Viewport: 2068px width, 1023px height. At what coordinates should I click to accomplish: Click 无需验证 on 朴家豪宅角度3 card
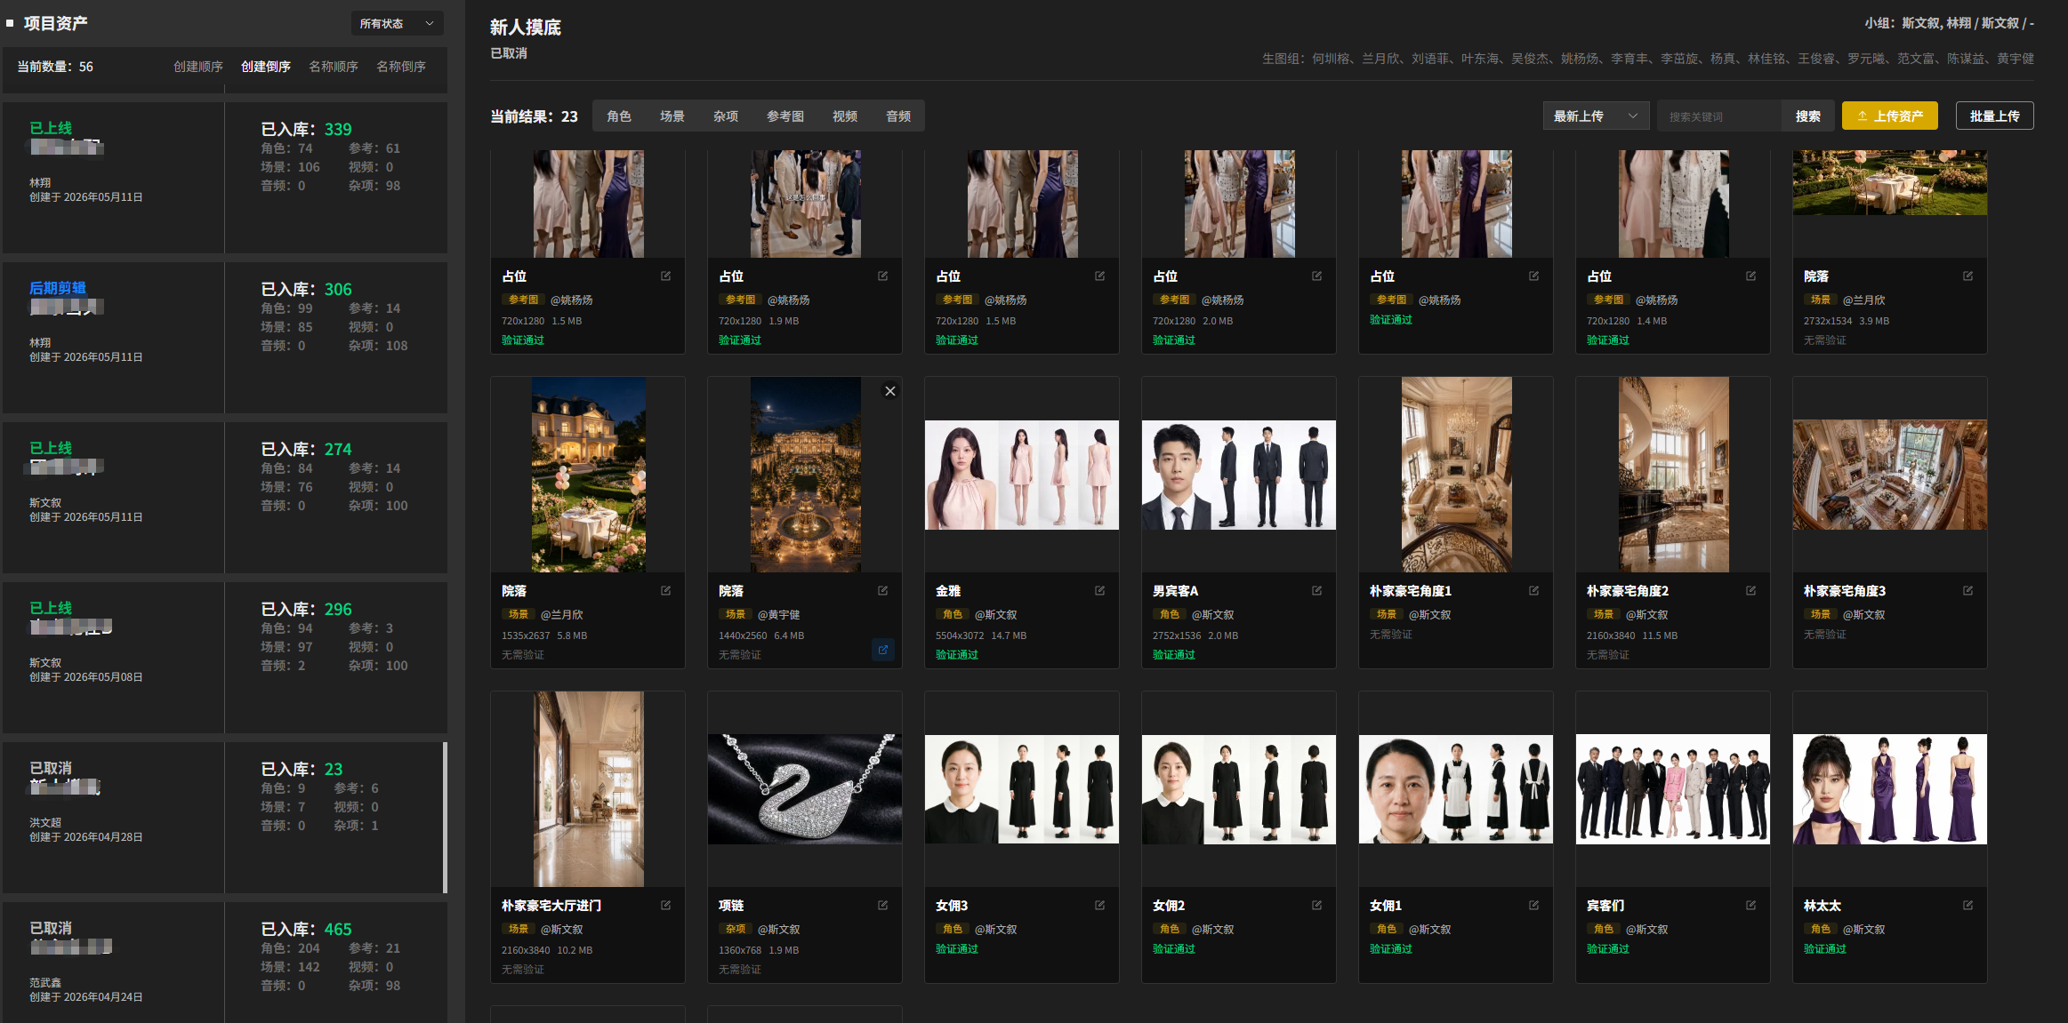[x=1825, y=635]
